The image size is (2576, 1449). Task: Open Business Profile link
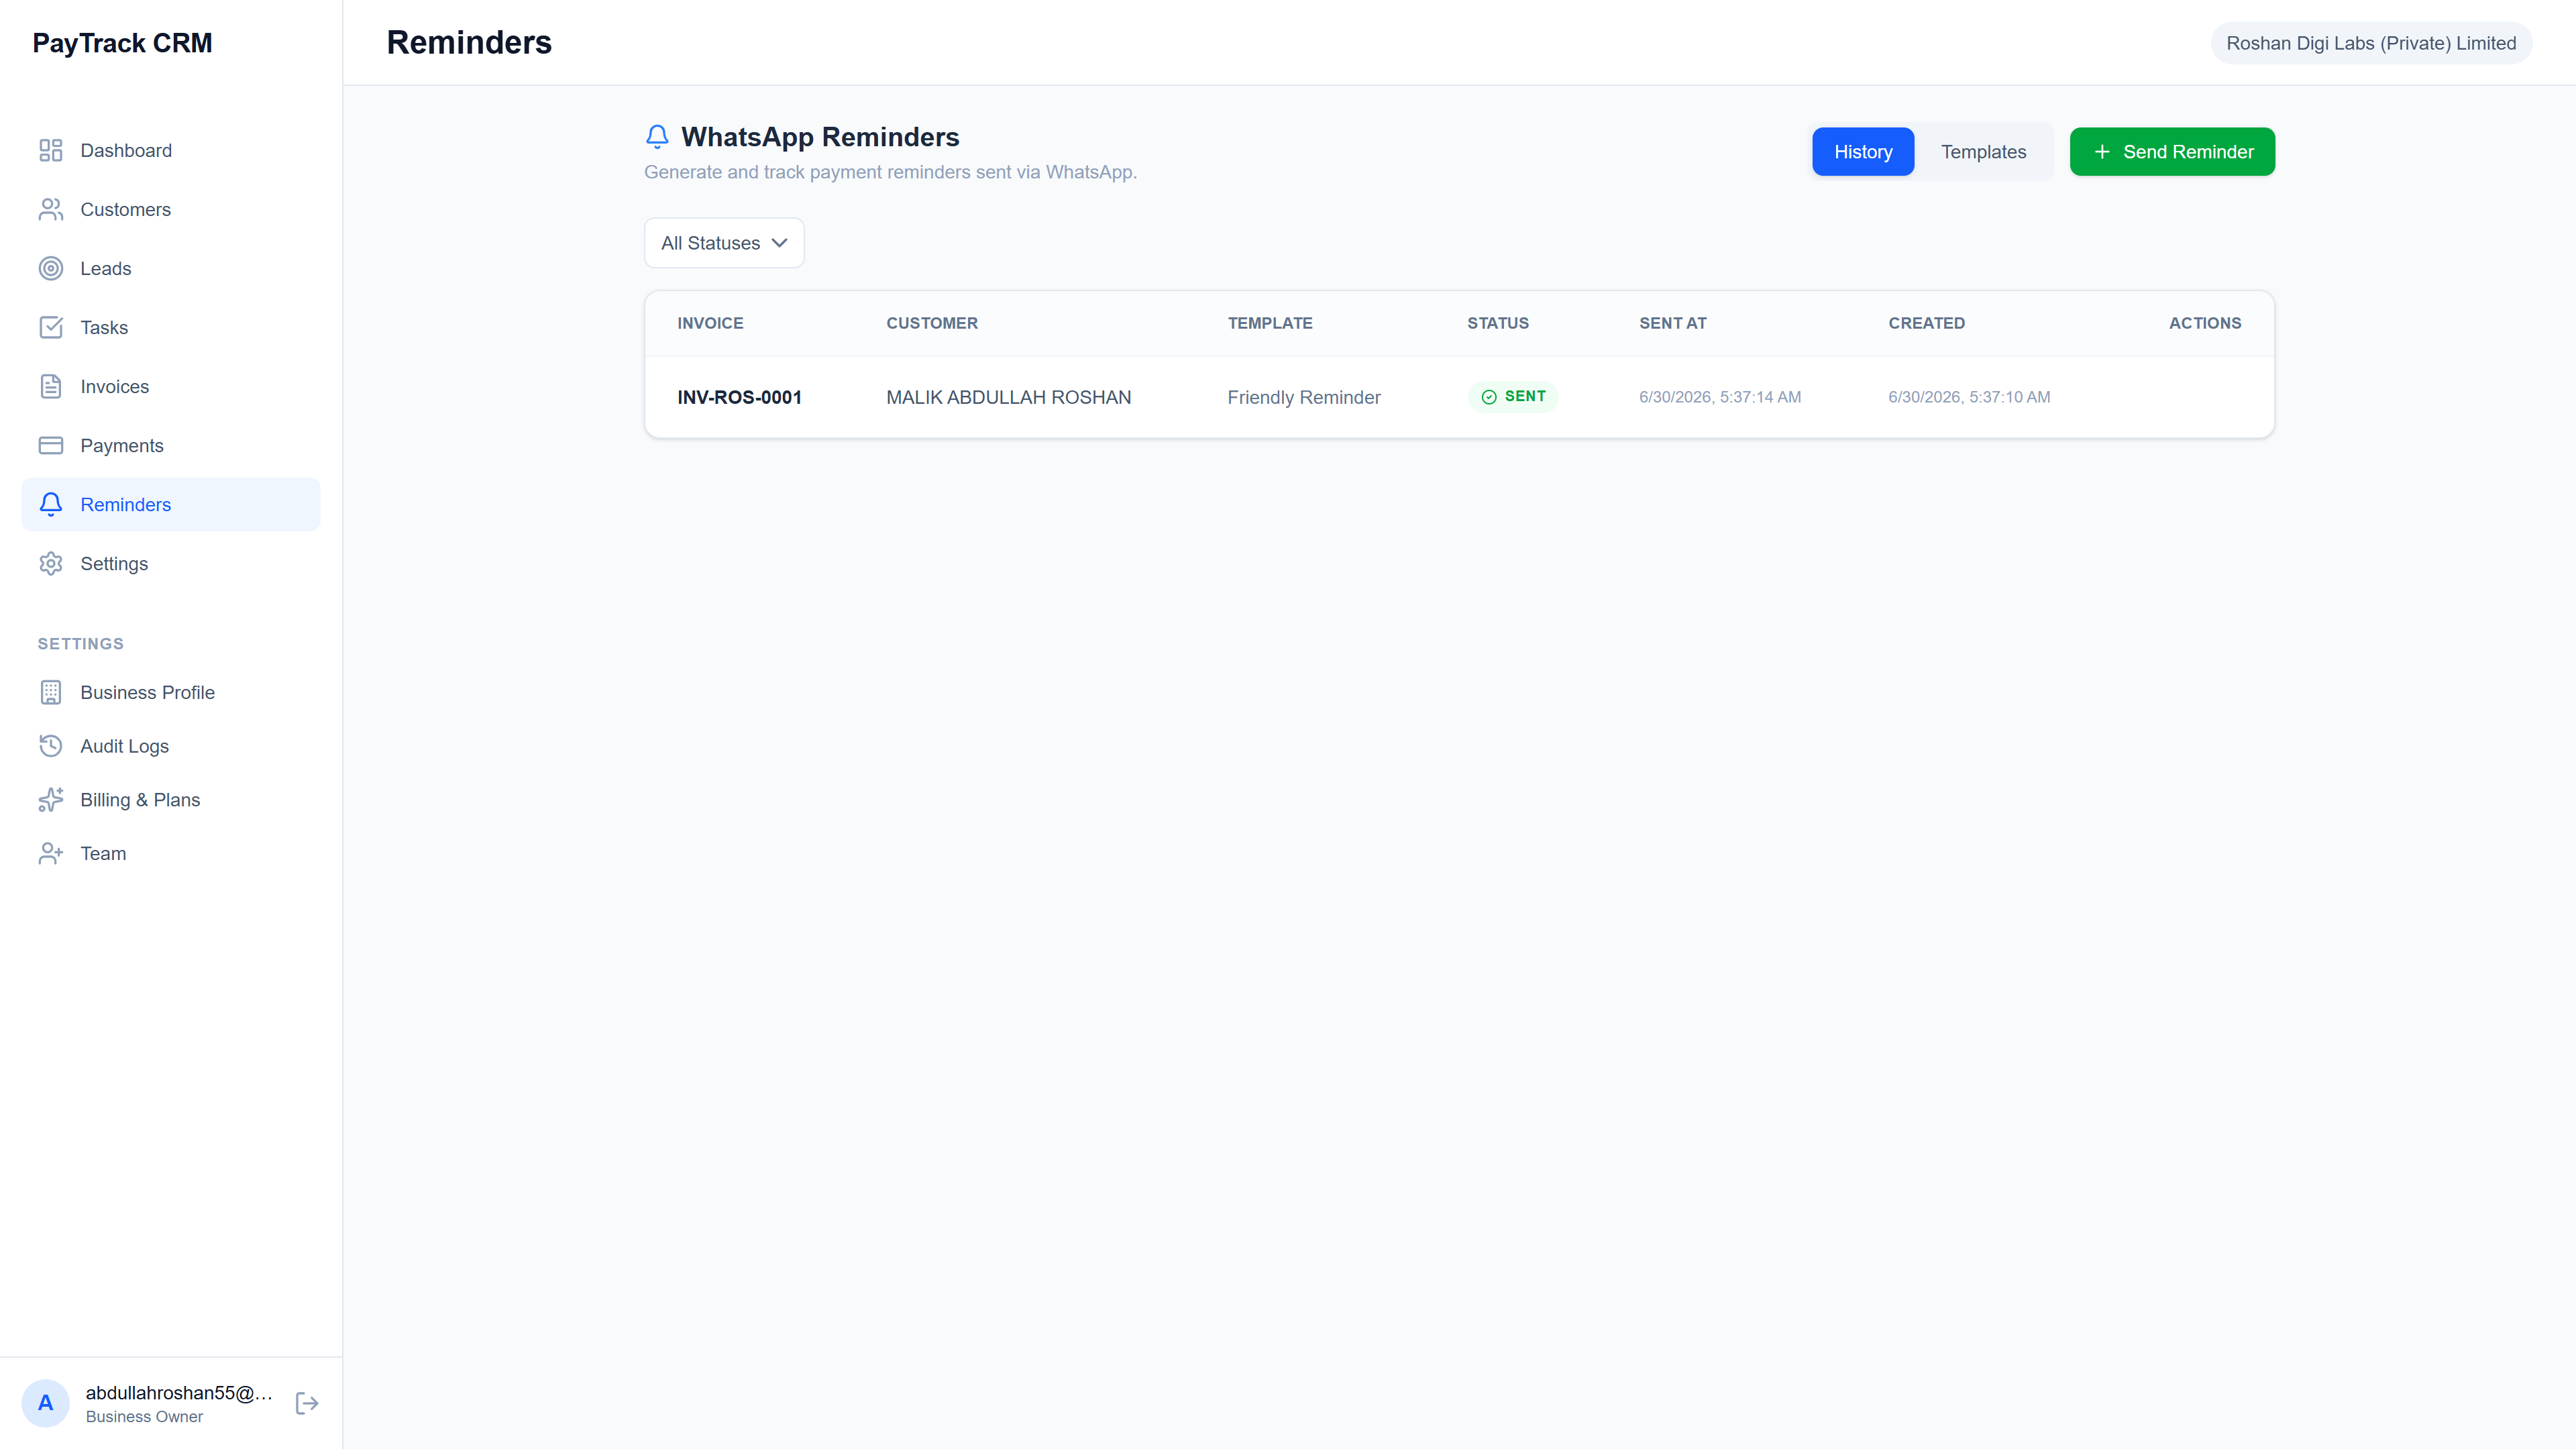171,692
